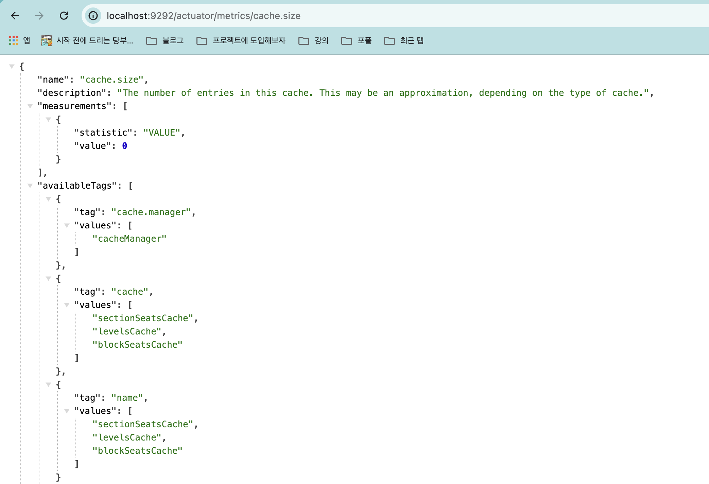This screenshot has height=484, width=709.
Task: Collapse values array under name tag
Action: click(x=67, y=411)
